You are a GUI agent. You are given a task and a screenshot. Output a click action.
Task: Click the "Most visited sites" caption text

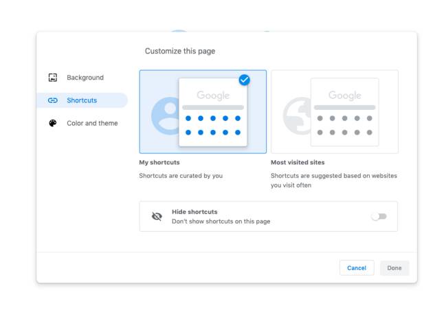298,162
